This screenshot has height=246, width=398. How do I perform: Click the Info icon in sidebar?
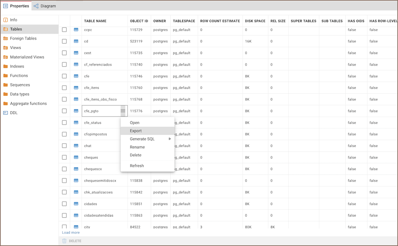[x=5, y=20]
